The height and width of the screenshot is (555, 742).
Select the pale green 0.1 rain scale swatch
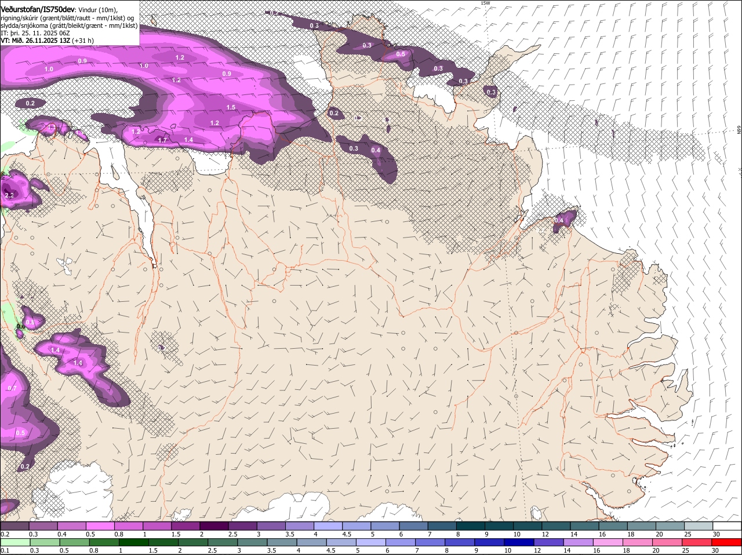click(15, 543)
